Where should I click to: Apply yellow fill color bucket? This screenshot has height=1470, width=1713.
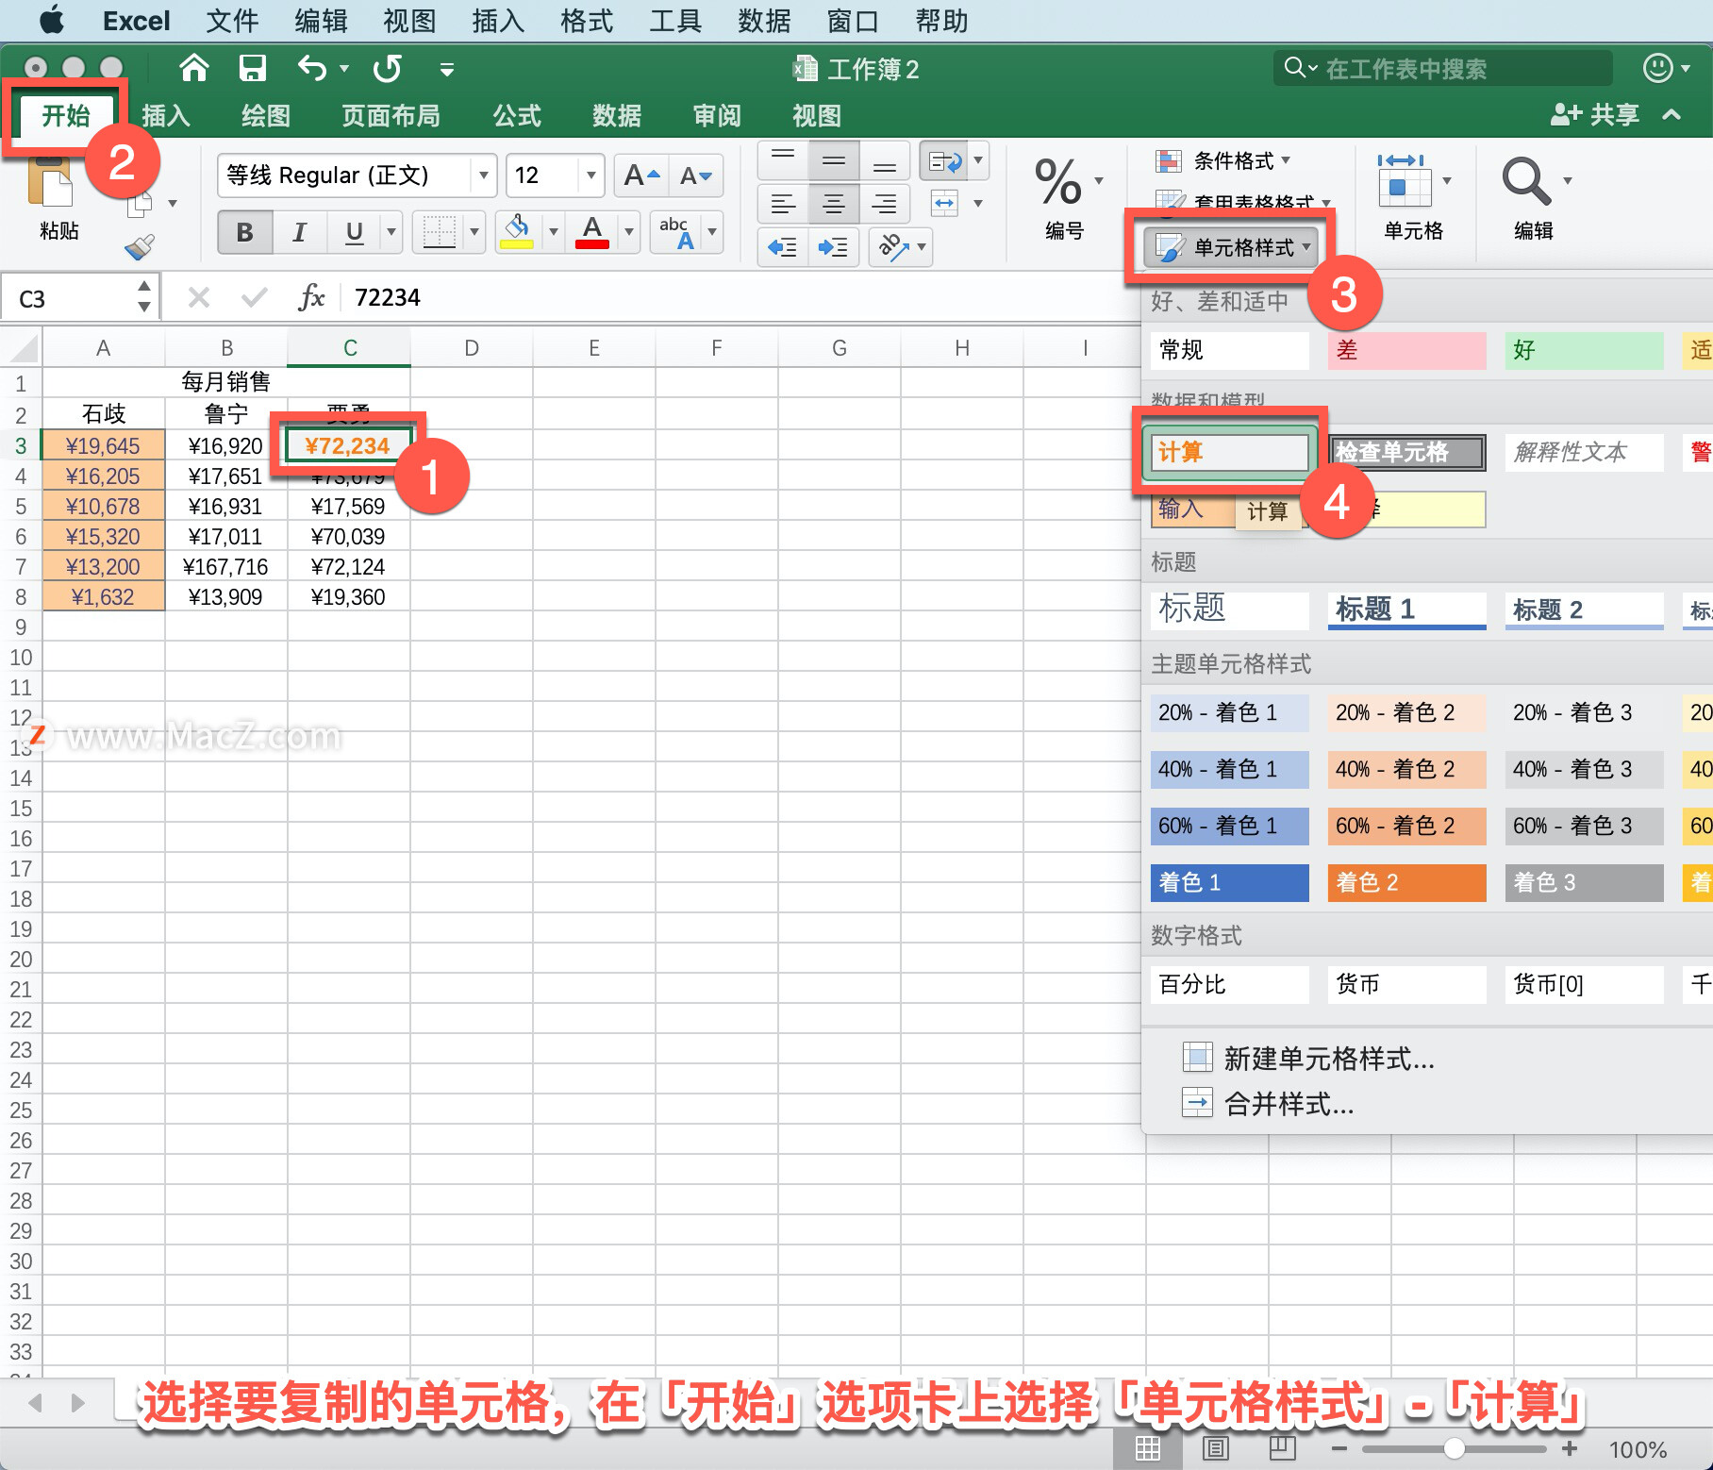coord(517,232)
